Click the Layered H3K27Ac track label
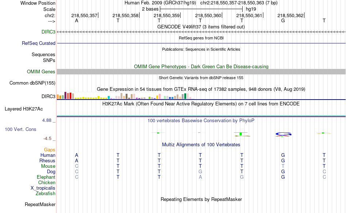This screenshot has height=213, width=346. (x=24, y=109)
